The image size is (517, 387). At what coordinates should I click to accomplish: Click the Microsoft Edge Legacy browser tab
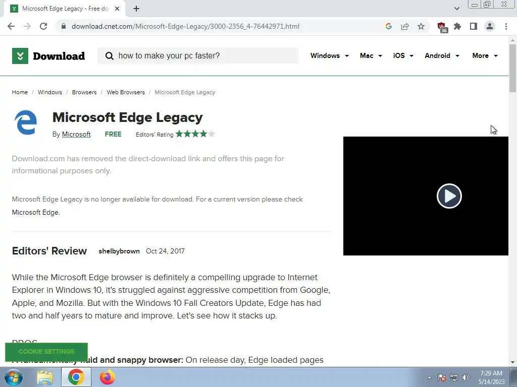tap(65, 9)
